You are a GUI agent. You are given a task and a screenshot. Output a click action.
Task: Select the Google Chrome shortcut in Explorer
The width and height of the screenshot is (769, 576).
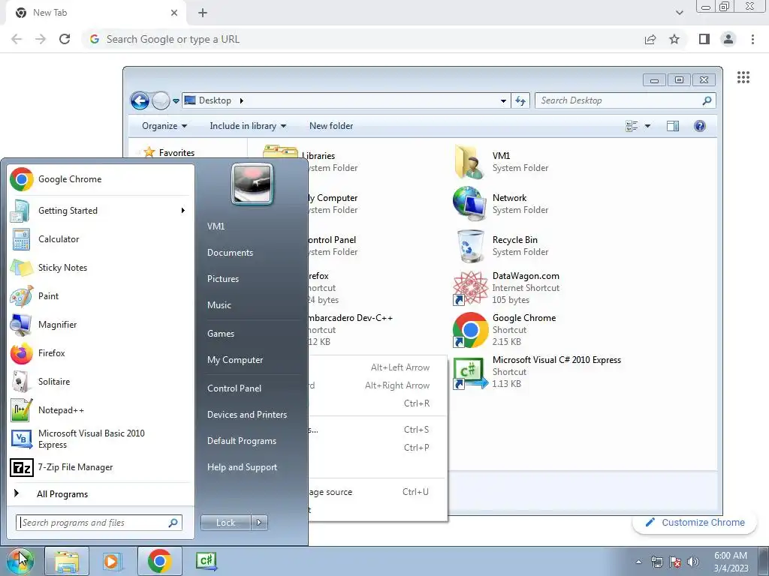tap(504, 330)
